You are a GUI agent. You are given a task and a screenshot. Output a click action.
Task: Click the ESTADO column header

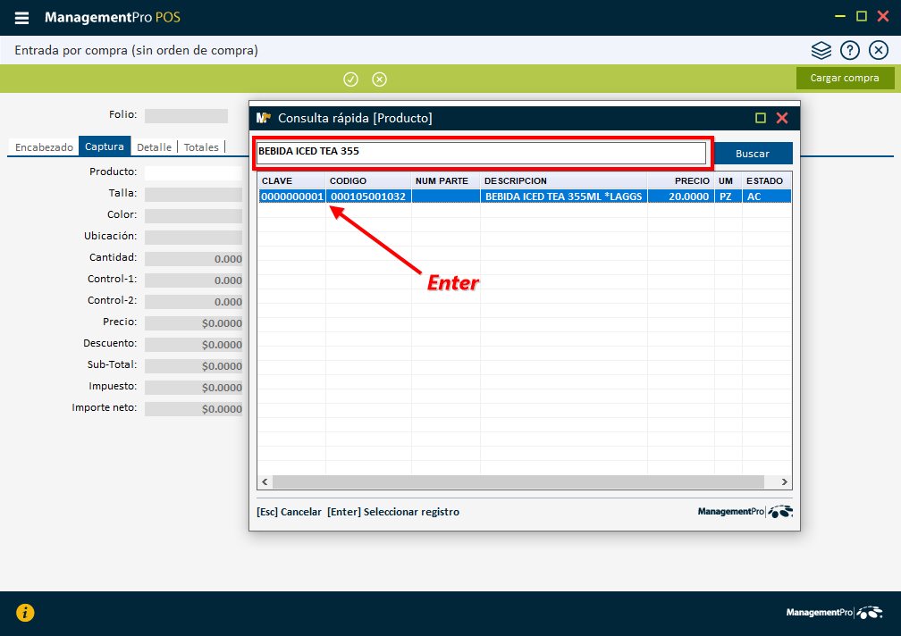pos(767,180)
